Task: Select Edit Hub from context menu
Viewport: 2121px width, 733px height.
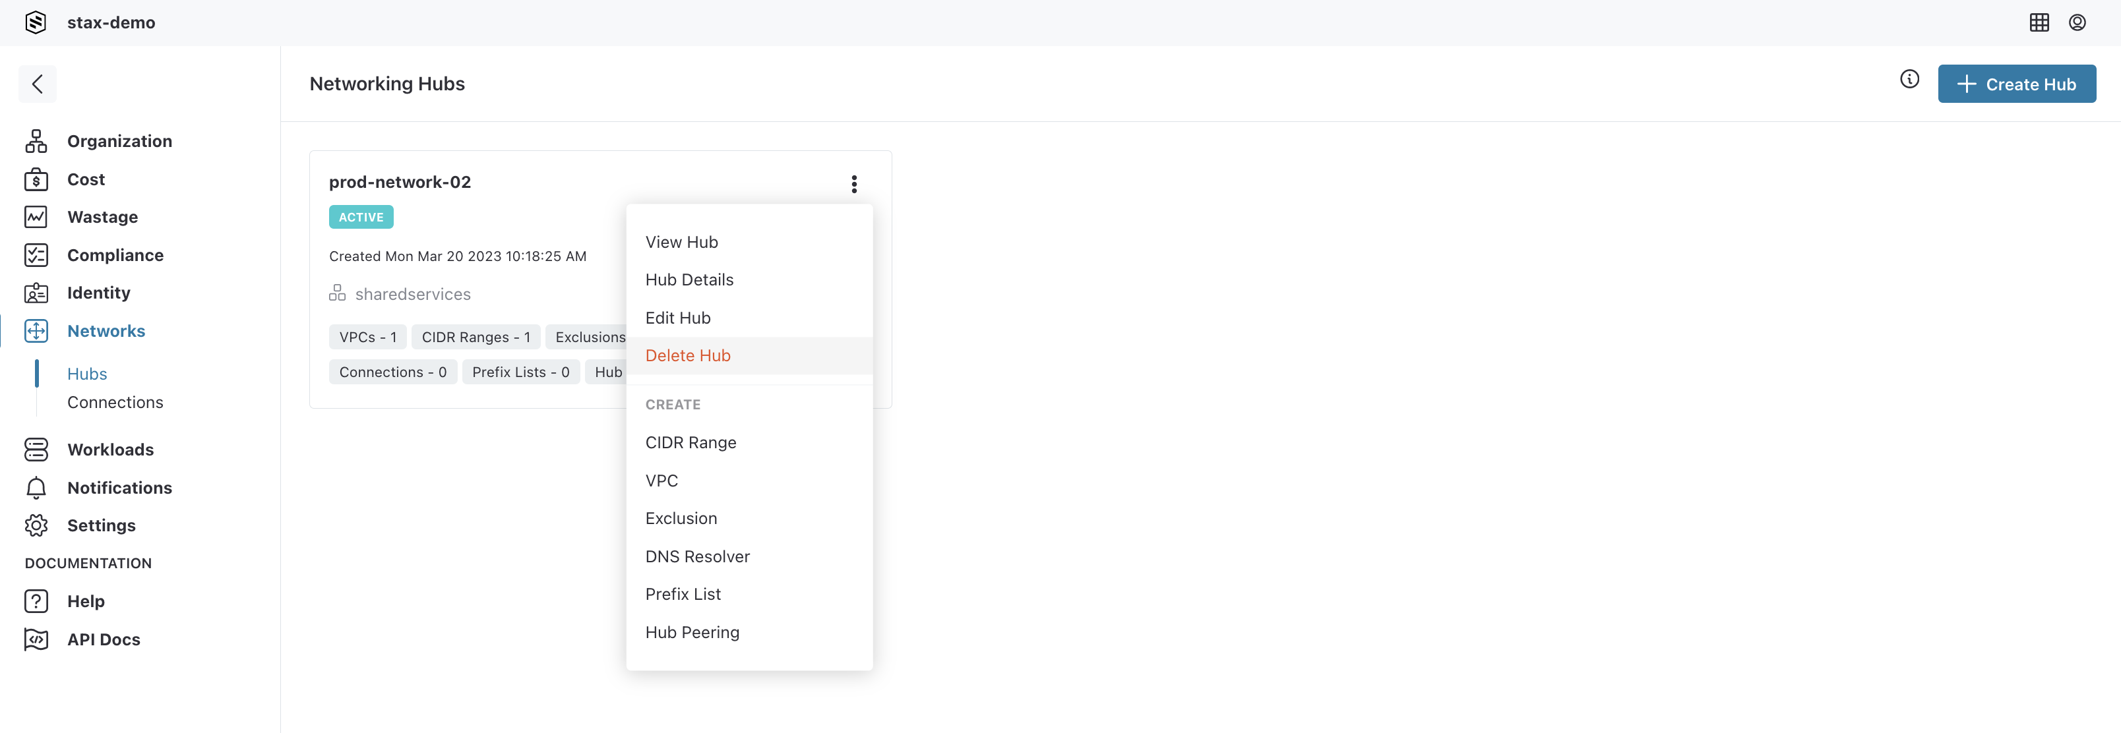Action: [x=677, y=318]
